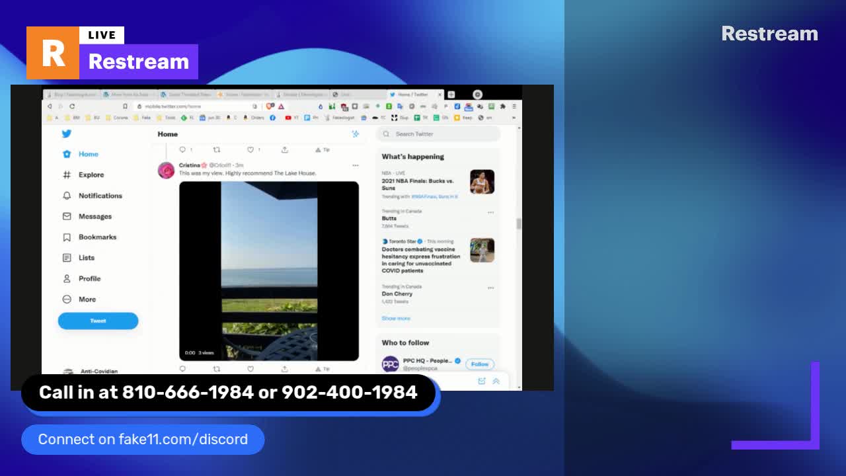Screen dimensions: 846x476
Task: Open the NBA Finals trend thumbnail
Action: coord(482,182)
